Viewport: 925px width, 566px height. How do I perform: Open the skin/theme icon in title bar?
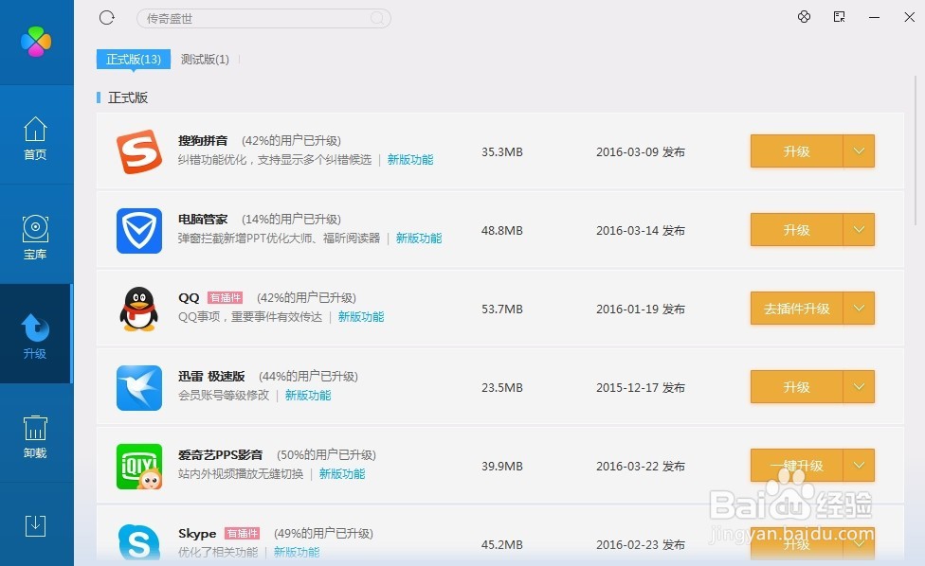(x=804, y=17)
